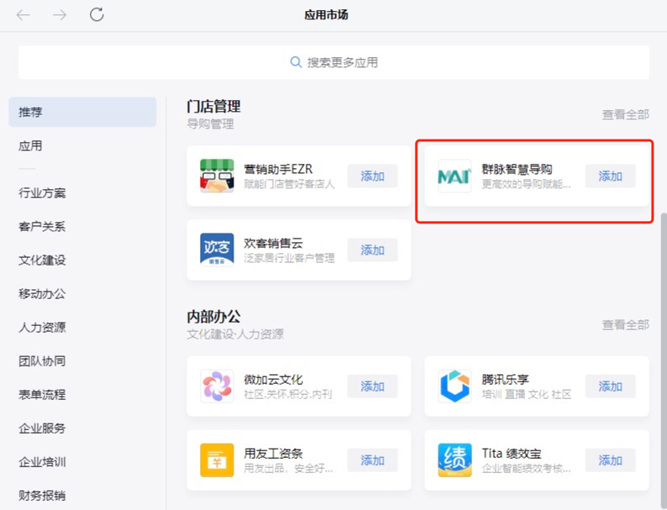Add the 营销助手EZR application

click(x=372, y=176)
